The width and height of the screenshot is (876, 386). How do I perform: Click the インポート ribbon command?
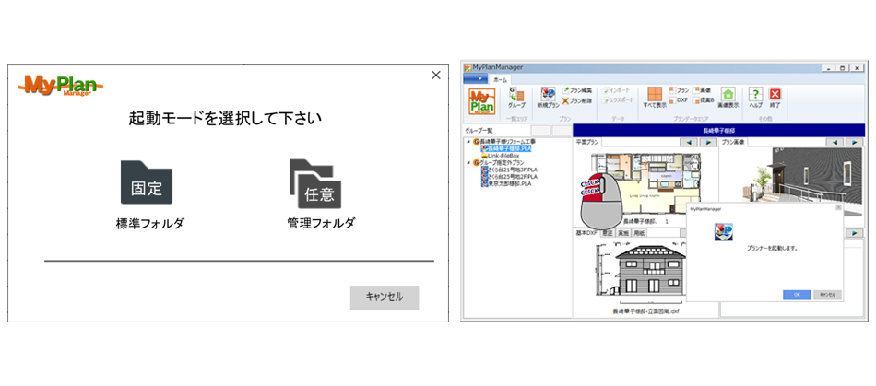[617, 89]
